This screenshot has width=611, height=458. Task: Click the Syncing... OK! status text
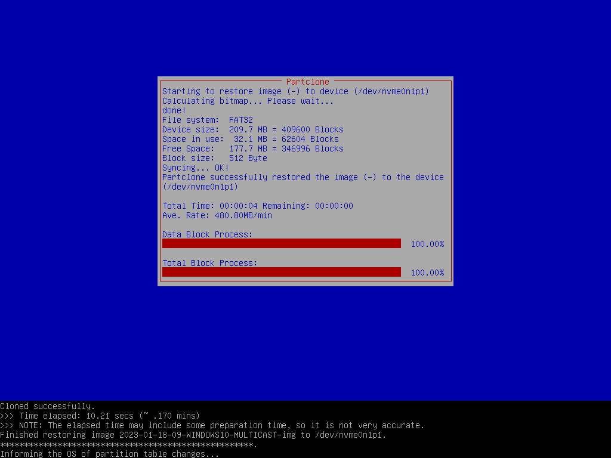click(x=196, y=168)
